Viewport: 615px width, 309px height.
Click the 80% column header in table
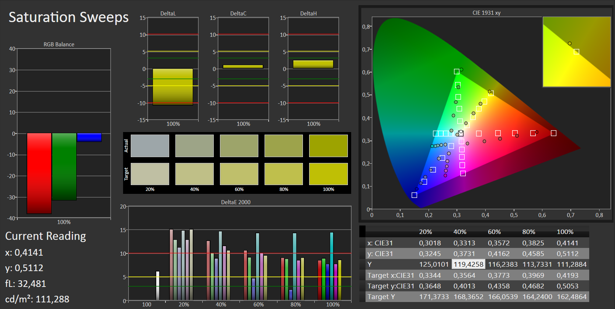529,232
